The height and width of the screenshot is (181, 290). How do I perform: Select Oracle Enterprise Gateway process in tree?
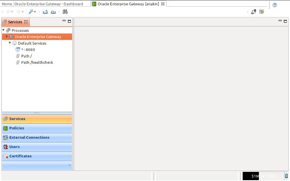(x=38, y=37)
